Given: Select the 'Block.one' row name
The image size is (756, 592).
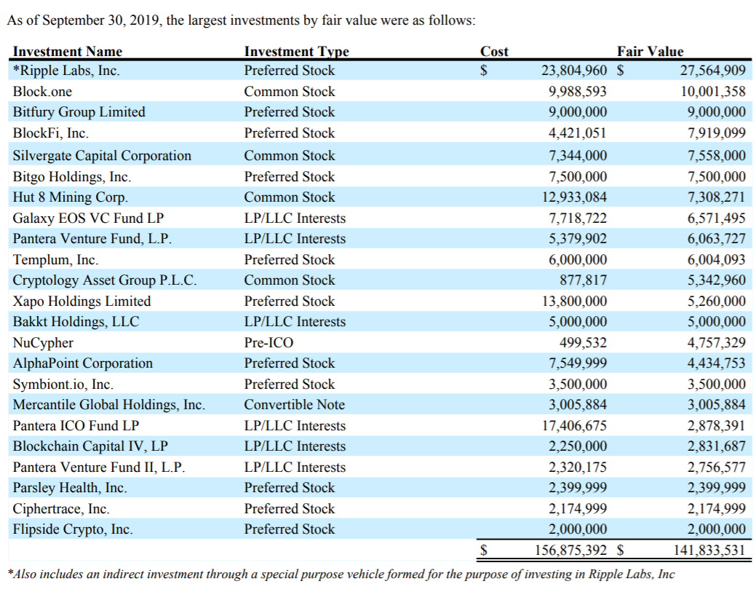Looking at the screenshot, I should [42, 91].
